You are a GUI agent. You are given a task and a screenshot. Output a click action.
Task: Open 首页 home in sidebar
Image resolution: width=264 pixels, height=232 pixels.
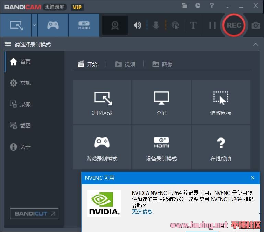[x=34, y=62]
